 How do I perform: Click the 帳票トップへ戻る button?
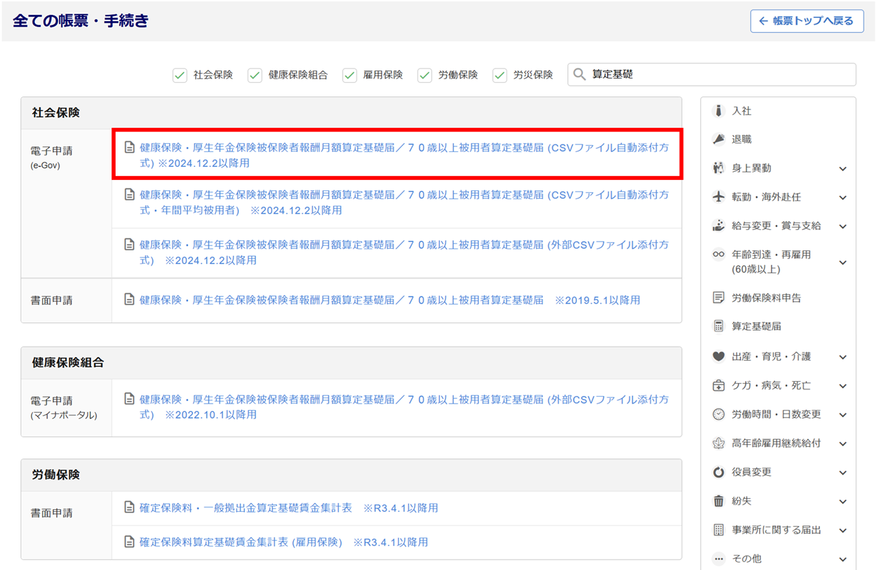tap(807, 21)
